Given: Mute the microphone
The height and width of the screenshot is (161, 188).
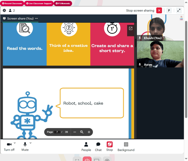Looking at the screenshot, I should 25,146.
